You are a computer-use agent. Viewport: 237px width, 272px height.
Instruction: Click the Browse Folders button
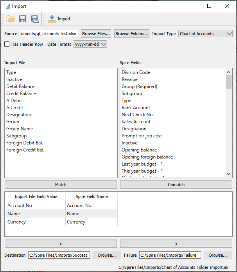pyautogui.click(x=131, y=34)
